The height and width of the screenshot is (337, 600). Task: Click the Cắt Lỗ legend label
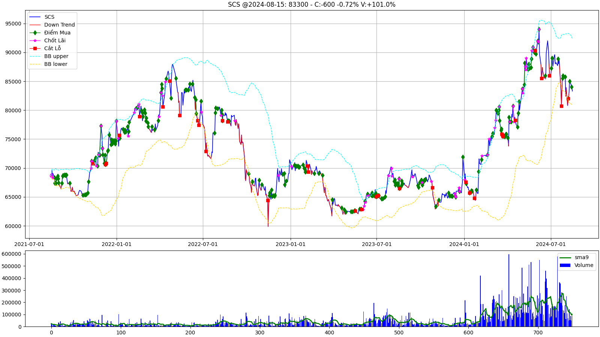point(52,48)
